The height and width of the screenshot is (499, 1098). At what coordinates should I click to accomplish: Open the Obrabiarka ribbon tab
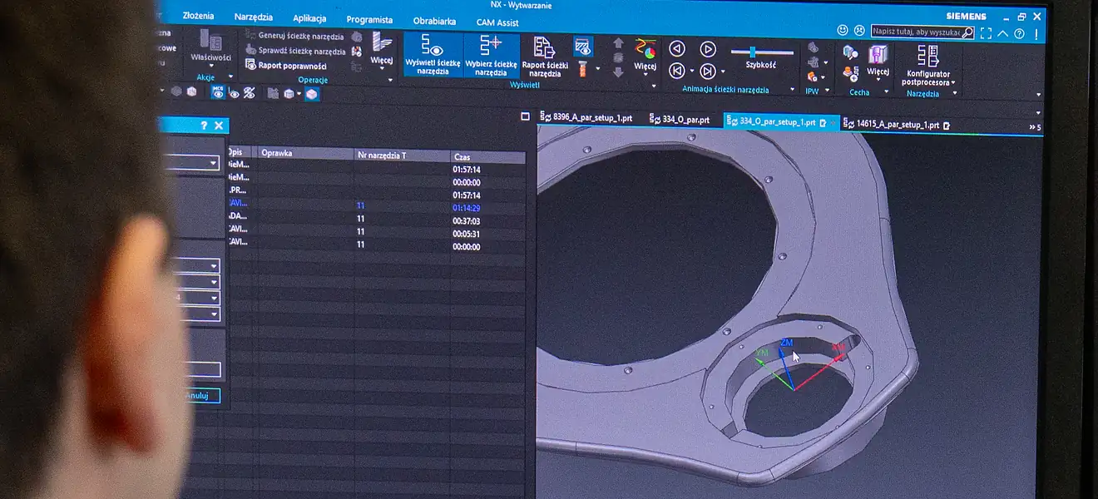[x=434, y=21]
